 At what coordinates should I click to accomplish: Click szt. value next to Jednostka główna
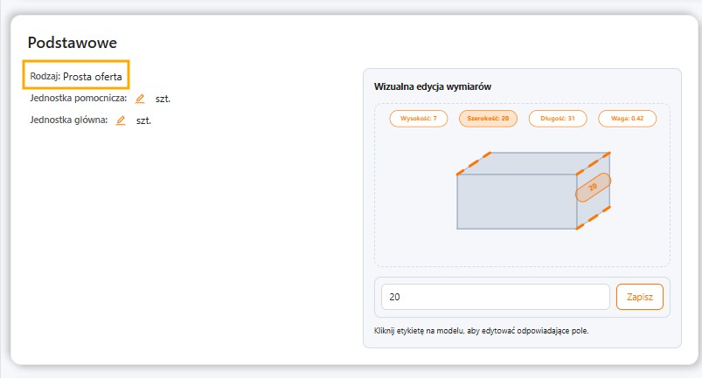coord(143,120)
